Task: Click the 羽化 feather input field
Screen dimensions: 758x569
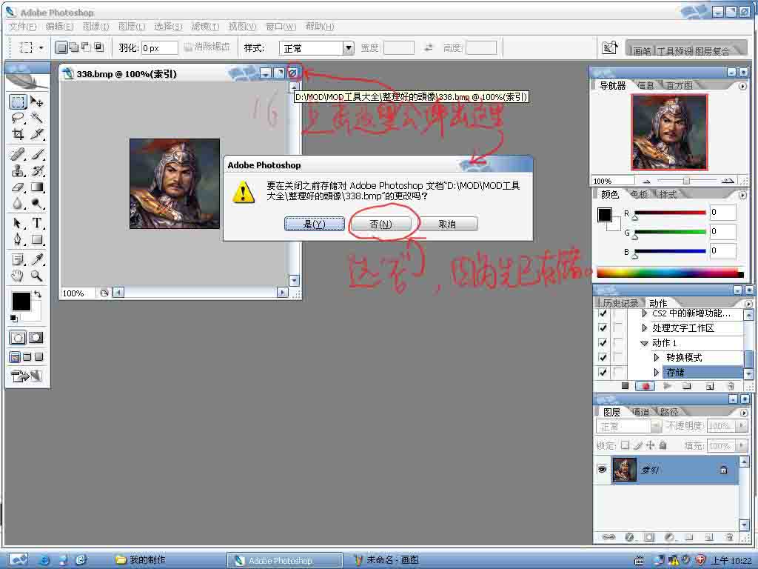Action: [160, 48]
